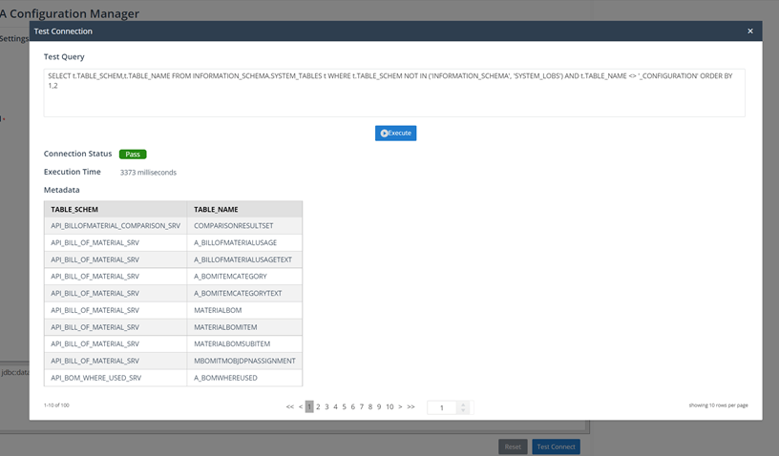Click the Execute button
Image resolution: width=779 pixels, height=456 pixels.
395,133
